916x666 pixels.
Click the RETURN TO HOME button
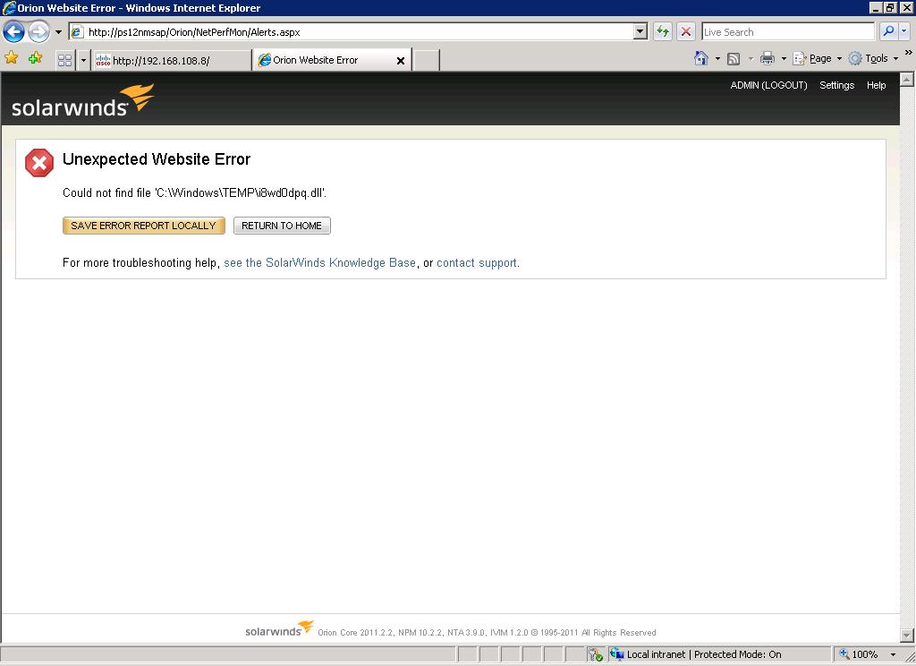pos(282,226)
